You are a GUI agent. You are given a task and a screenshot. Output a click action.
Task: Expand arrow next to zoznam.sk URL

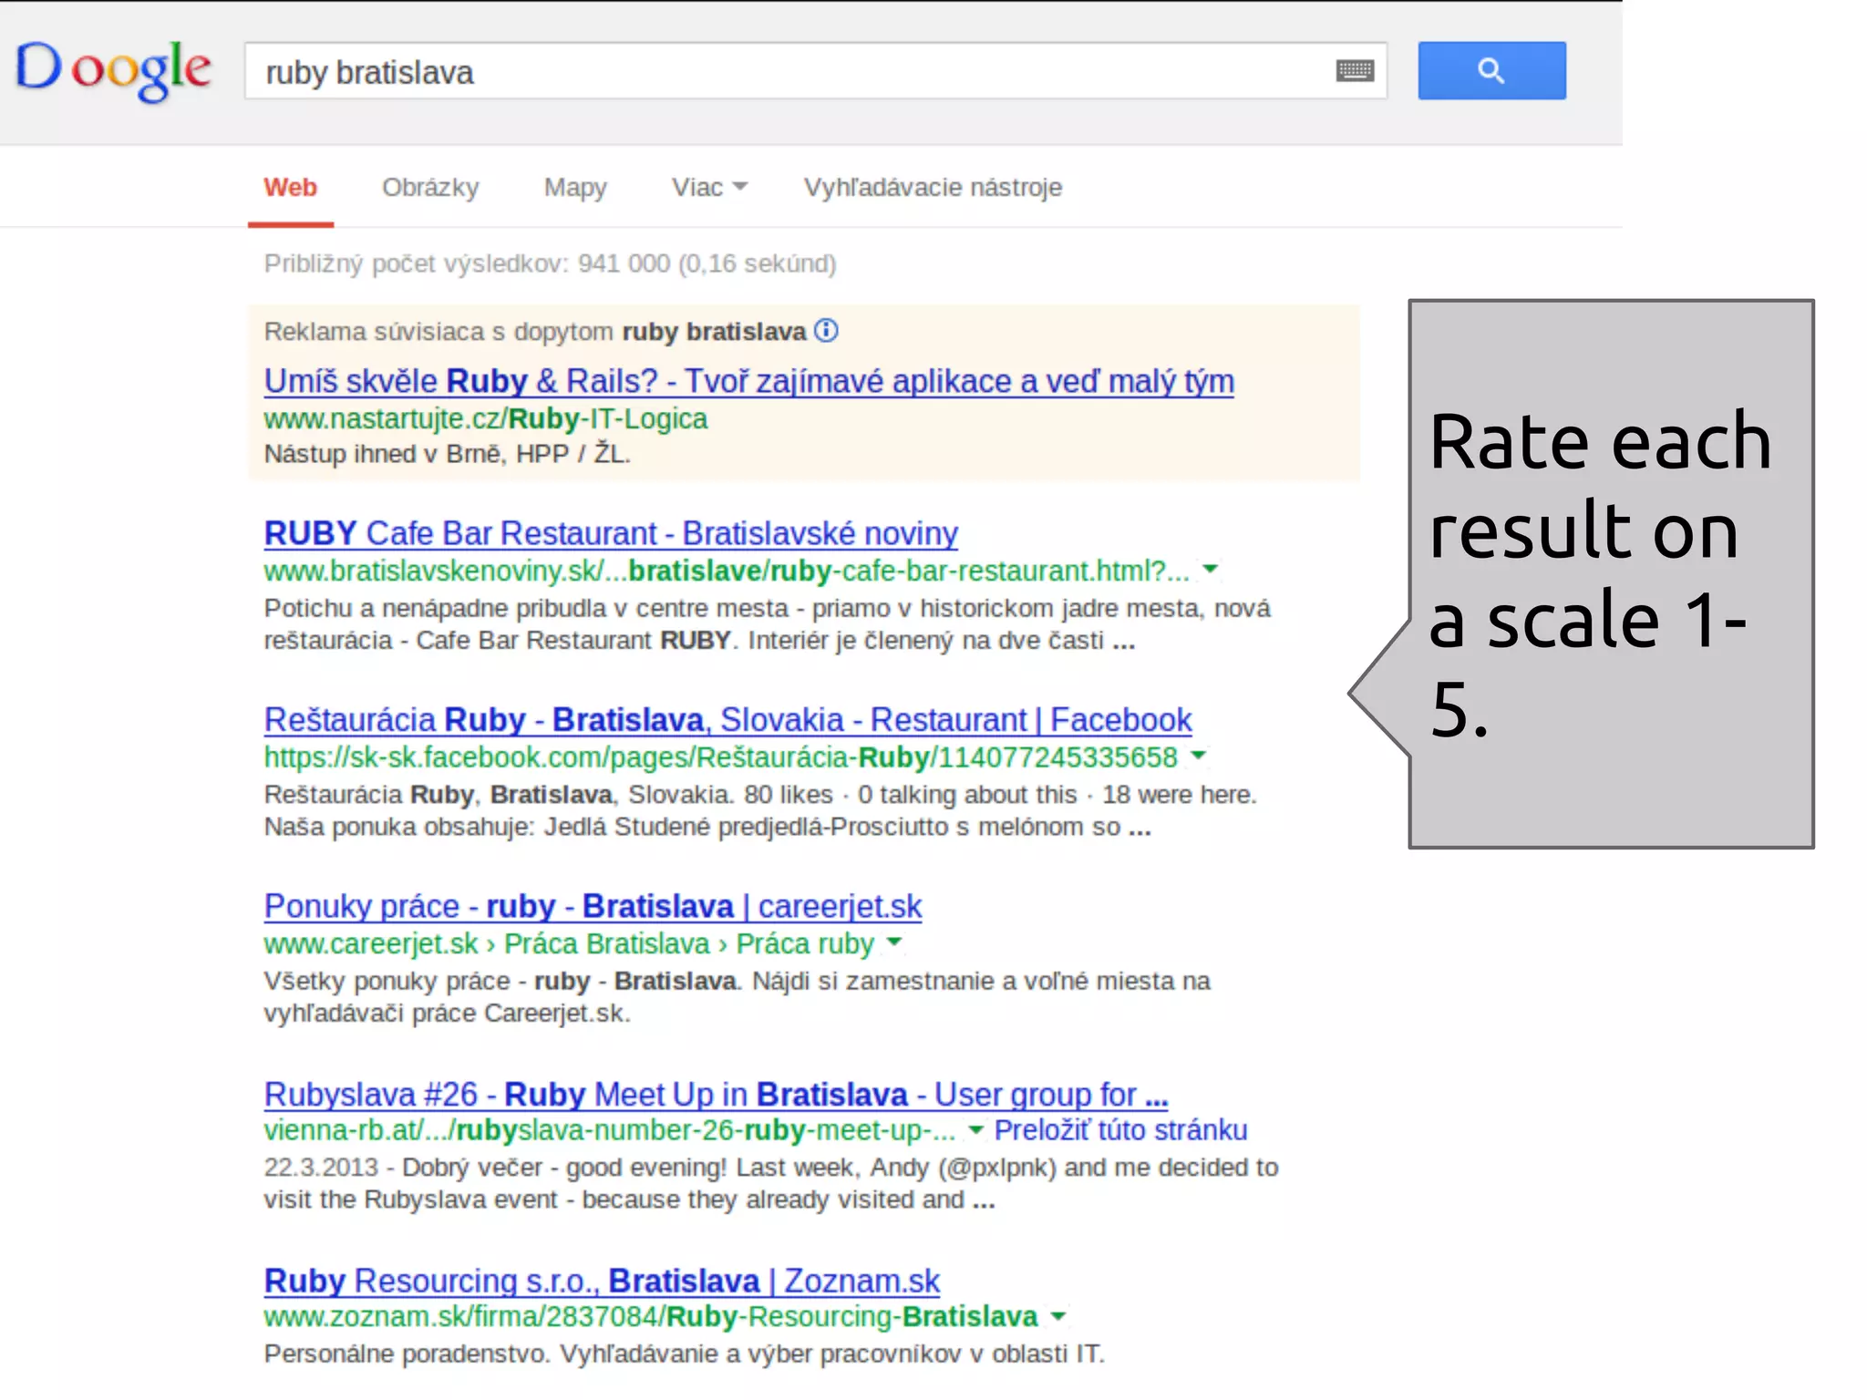[1058, 1315]
